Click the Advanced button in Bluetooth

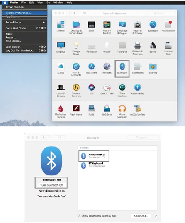[x=141, y=216]
